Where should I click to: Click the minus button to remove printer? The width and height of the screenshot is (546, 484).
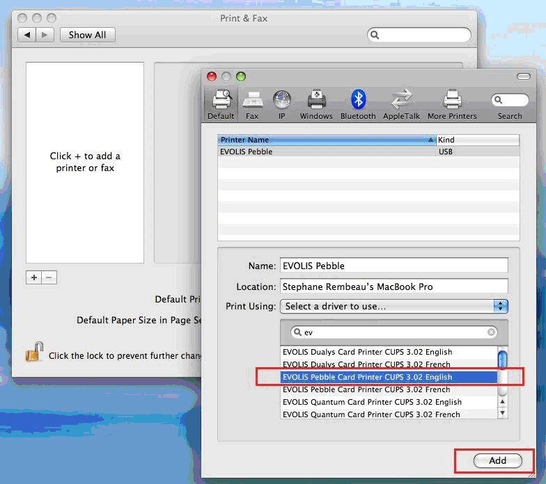[x=49, y=277]
